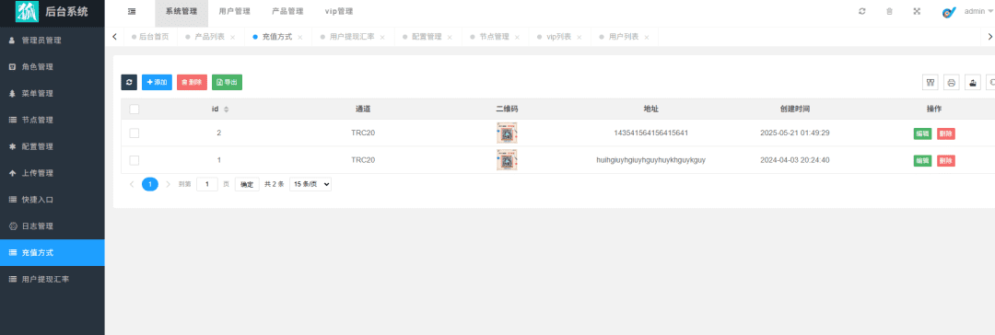Open 管理员管理 in the sidebar

click(x=52, y=40)
